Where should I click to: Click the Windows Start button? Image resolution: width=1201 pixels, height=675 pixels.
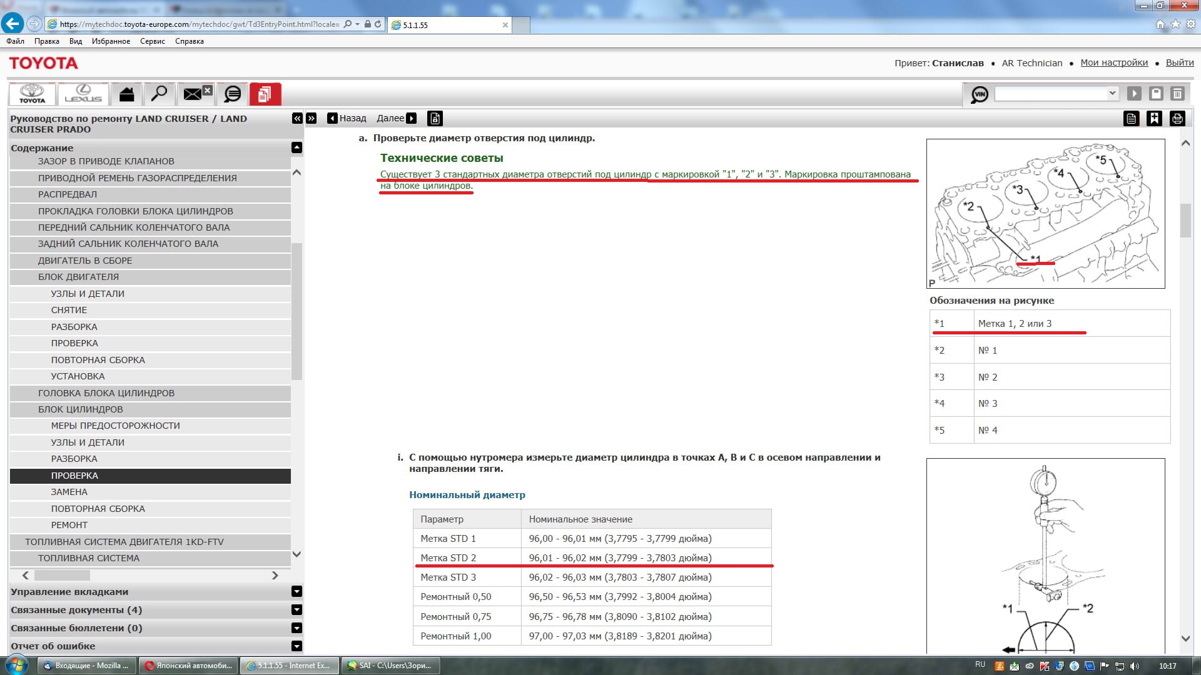(x=17, y=665)
